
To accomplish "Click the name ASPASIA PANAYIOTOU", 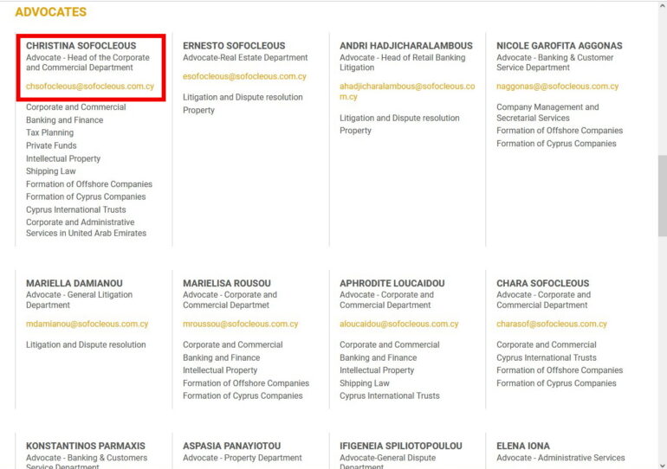I will (232, 446).
